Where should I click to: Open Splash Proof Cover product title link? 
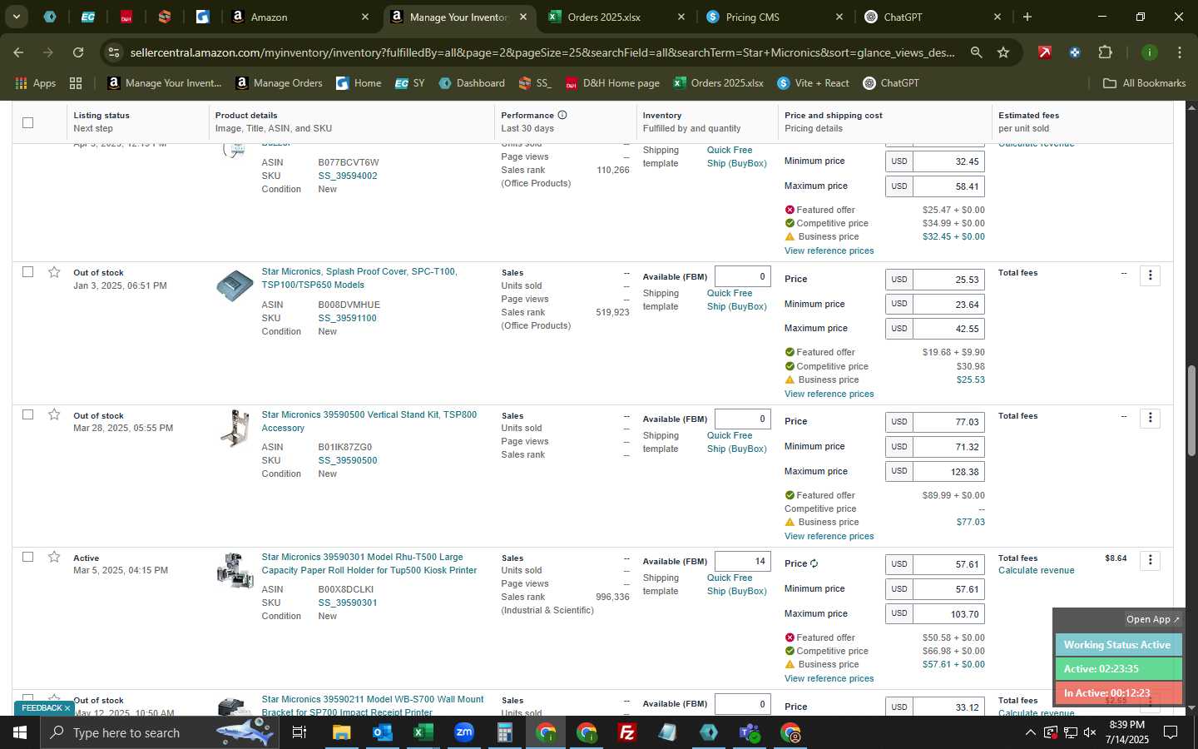pos(359,278)
